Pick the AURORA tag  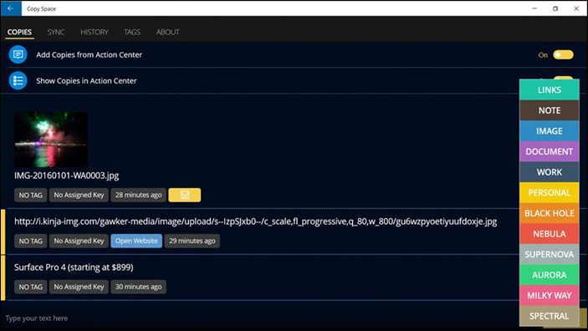point(550,275)
